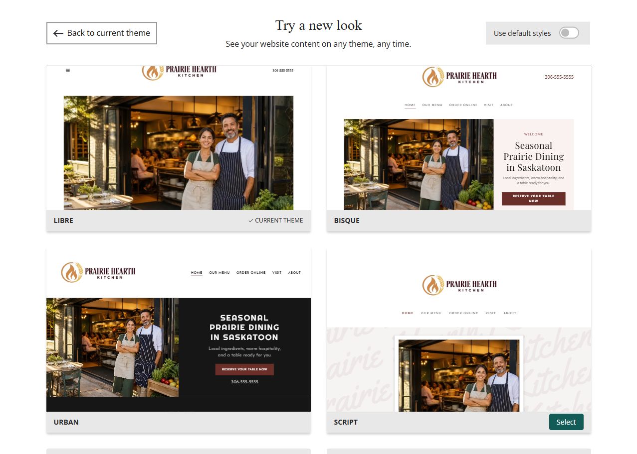Click About in the Bisque preview
This screenshot has width=637, height=454.
pos(506,105)
